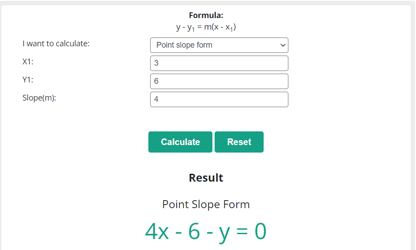Click the '4x' term in the green result equation

157,231
